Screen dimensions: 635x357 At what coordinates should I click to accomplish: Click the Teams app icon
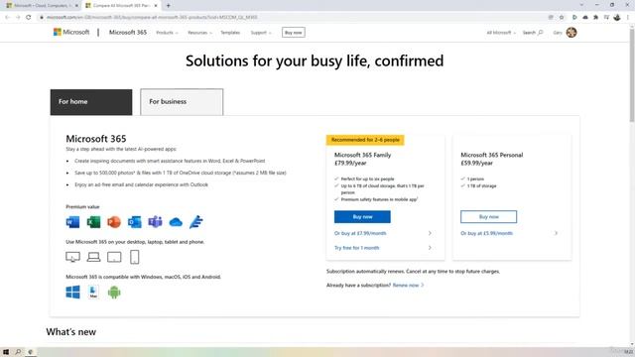pyautogui.click(x=155, y=222)
